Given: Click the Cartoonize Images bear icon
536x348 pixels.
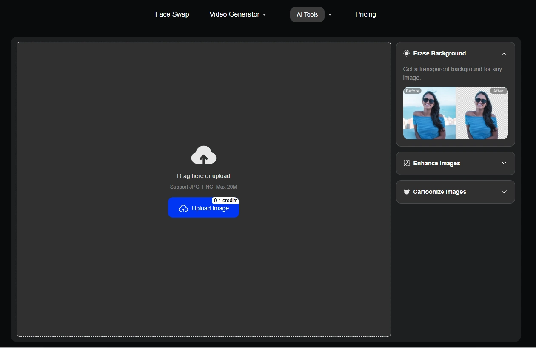Looking at the screenshot, I should (406, 192).
